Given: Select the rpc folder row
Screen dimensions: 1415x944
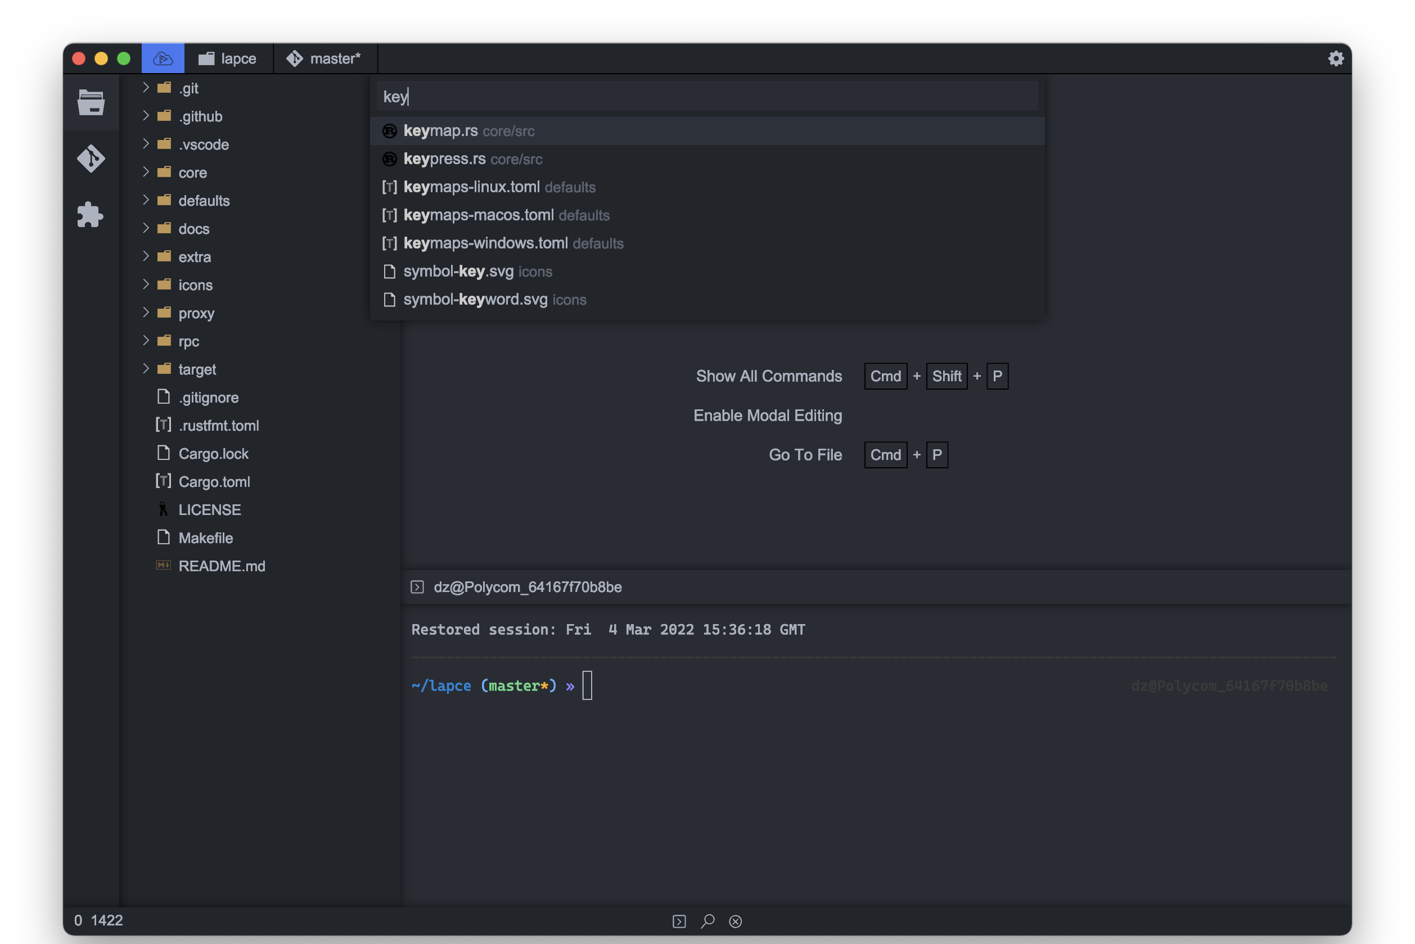Looking at the screenshot, I should click(x=261, y=341).
